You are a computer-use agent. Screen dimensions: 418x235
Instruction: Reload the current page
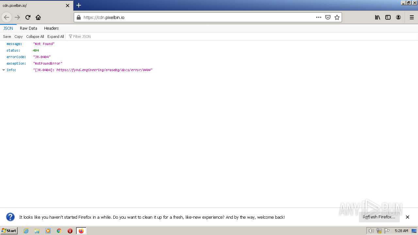point(28,17)
